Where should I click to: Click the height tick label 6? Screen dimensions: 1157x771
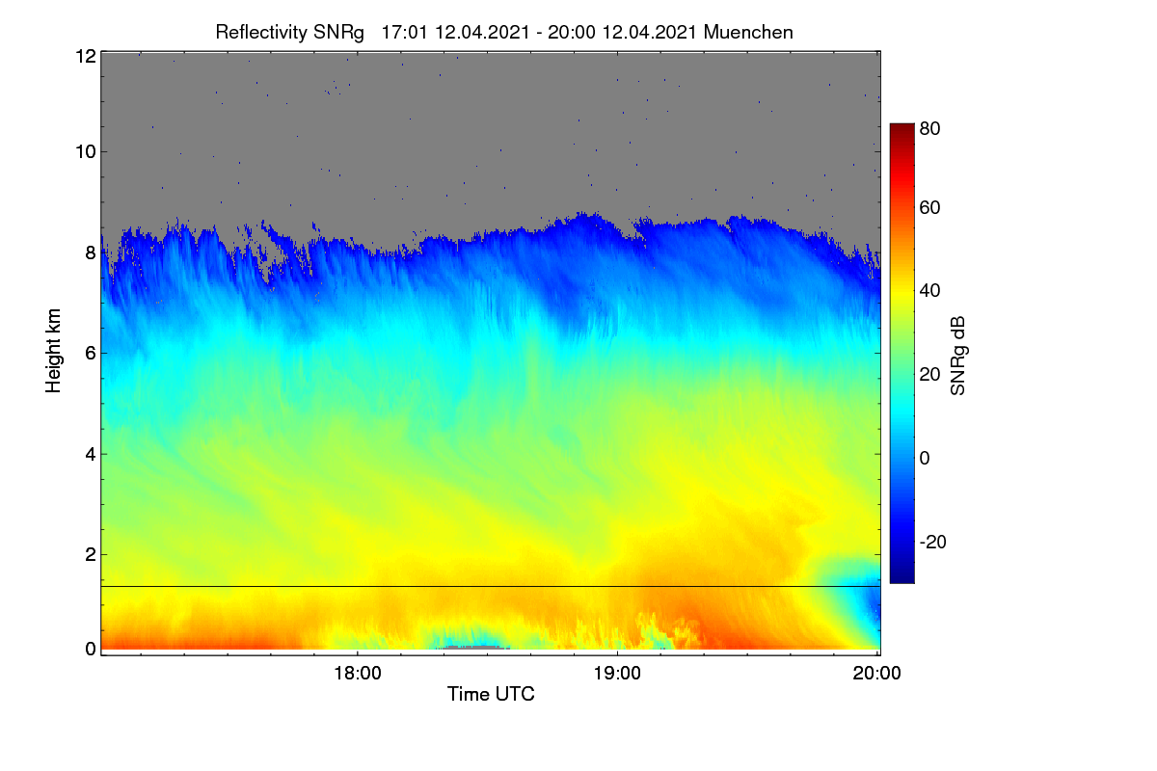(91, 354)
